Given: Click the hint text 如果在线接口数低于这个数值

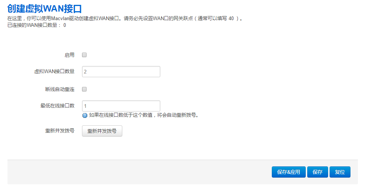Looking at the screenshot, I should [121, 115].
